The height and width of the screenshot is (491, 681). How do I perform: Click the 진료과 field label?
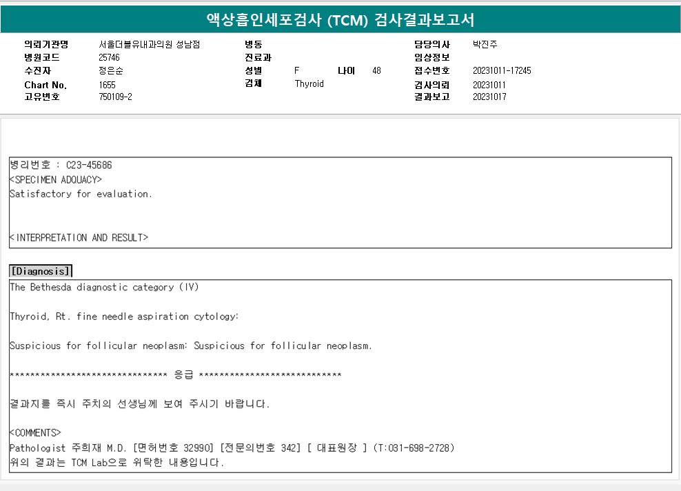pos(258,57)
